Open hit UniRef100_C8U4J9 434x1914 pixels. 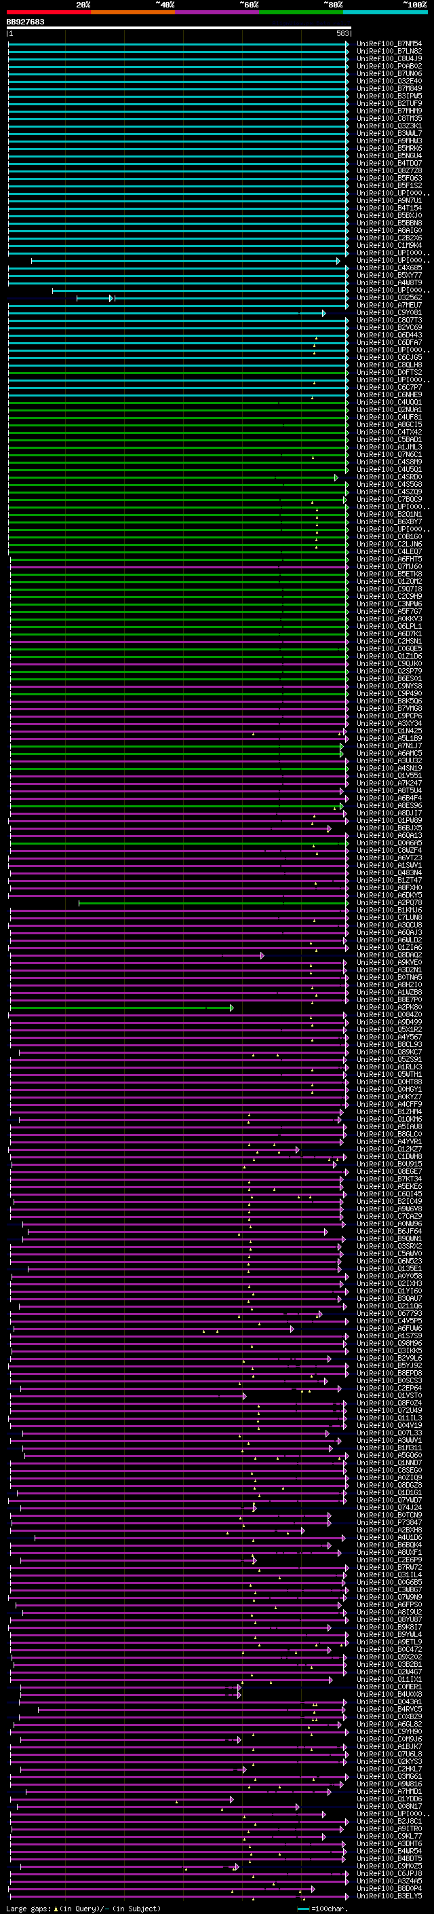click(389, 58)
